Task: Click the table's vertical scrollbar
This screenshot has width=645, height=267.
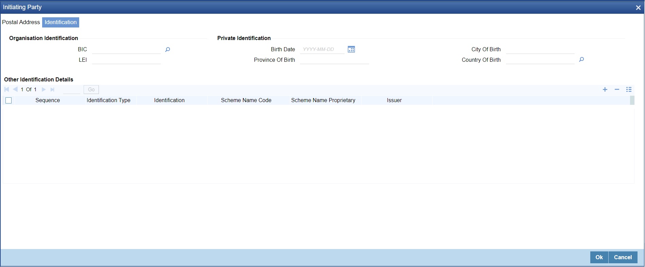Action: pyautogui.click(x=632, y=100)
